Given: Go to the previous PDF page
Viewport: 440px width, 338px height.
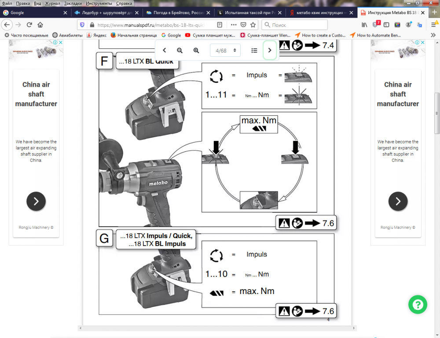Looking at the screenshot, I should [164, 50].
